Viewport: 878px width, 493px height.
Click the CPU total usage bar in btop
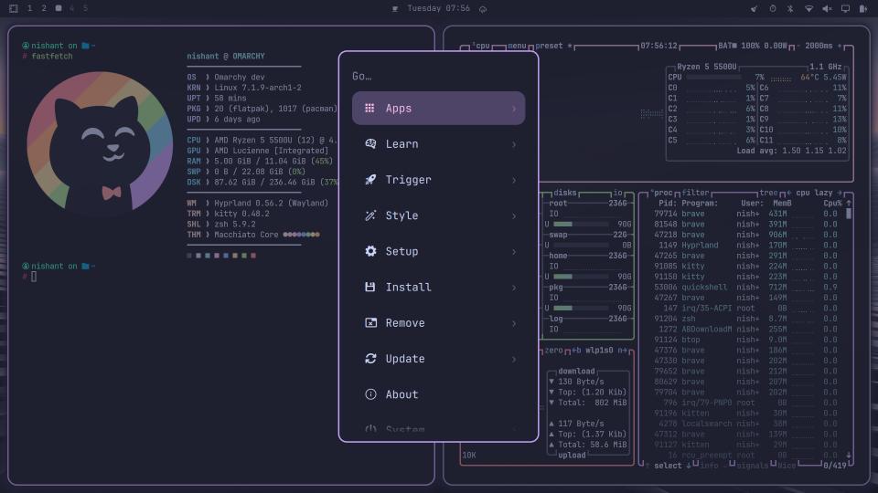[x=714, y=77]
